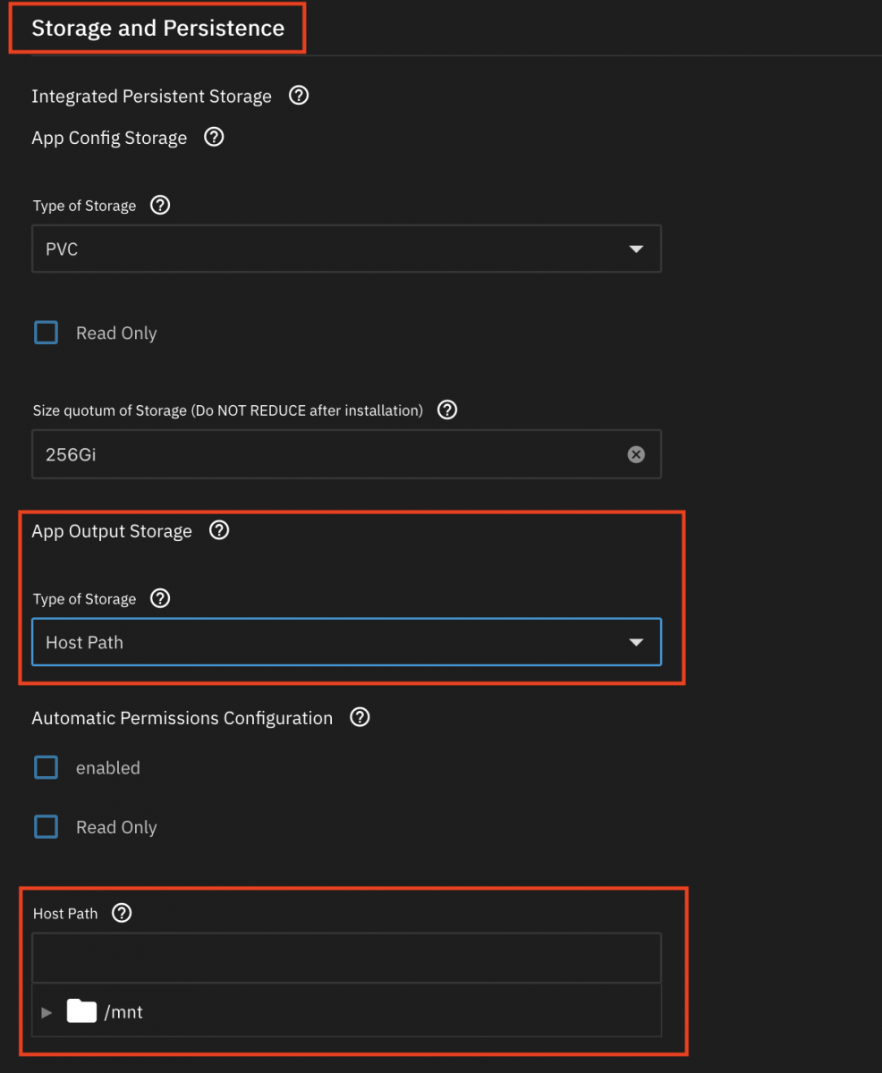Open the Size quotum of Storage help tooltip
Image resolution: width=882 pixels, height=1073 pixels.
coord(447,410)
